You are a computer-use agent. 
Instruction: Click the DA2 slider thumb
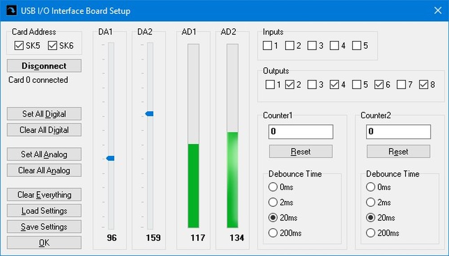[150, 114]
